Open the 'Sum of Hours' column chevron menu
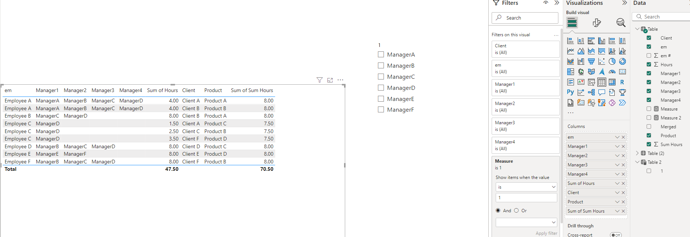Image resolution: width=690 pixels, height=237 pixels. tap(617, 183)
